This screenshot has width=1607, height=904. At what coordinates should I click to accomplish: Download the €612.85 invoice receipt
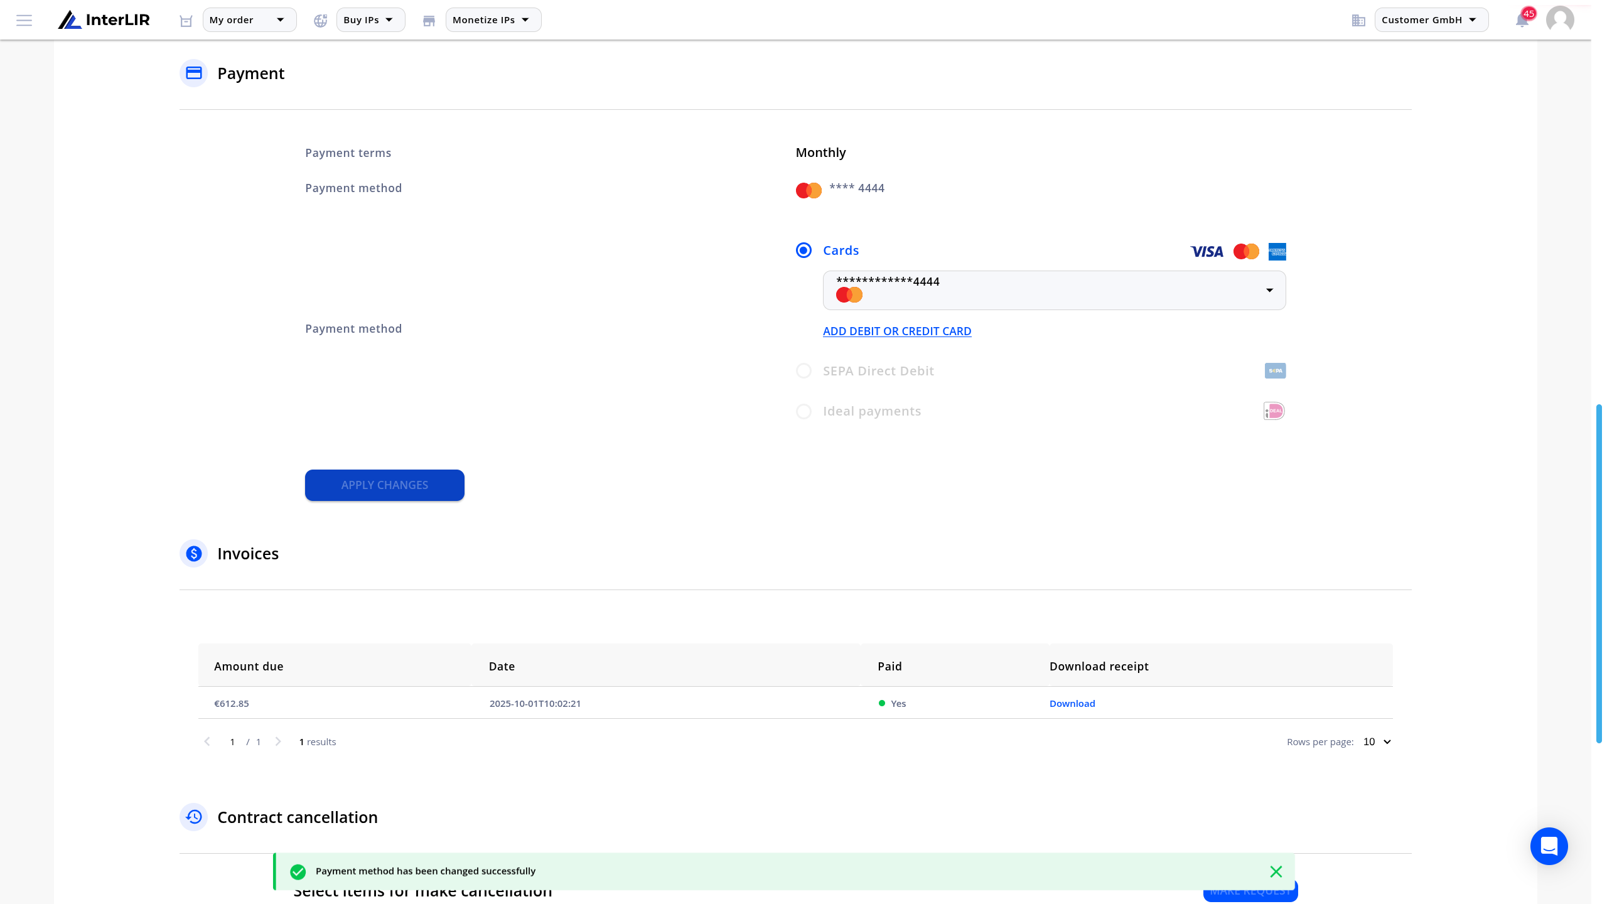pos(1072,704)
